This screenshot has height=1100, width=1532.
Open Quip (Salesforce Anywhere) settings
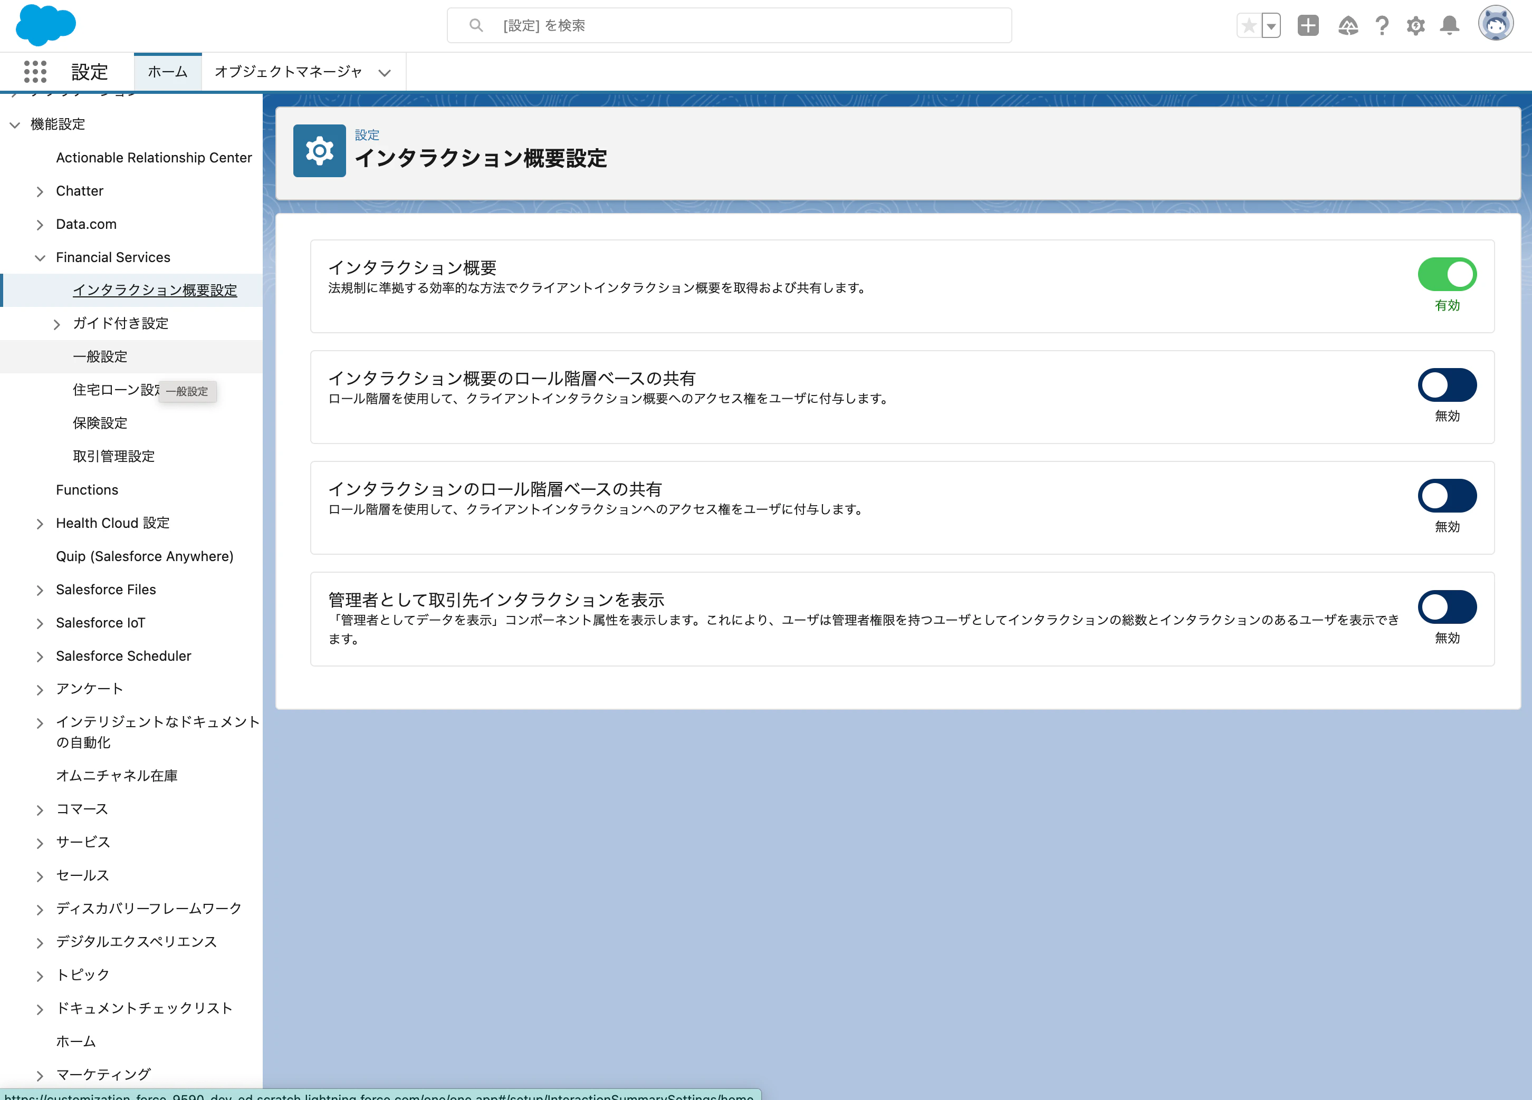(x=145, y=556)
